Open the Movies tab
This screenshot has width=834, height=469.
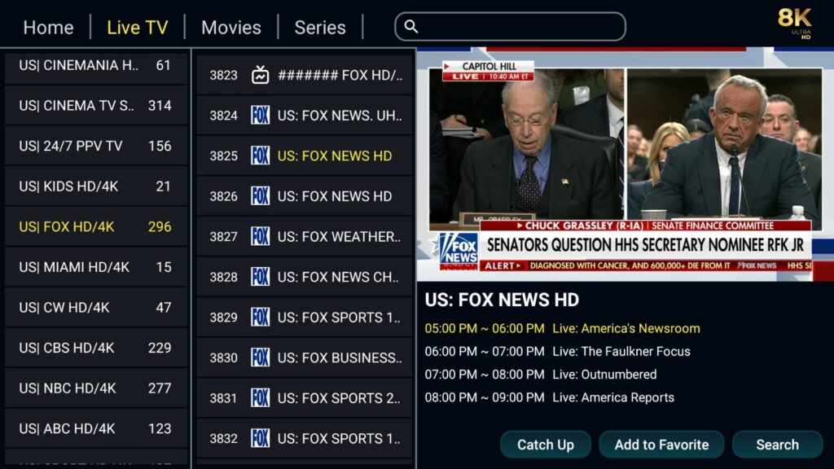point(230,27)
